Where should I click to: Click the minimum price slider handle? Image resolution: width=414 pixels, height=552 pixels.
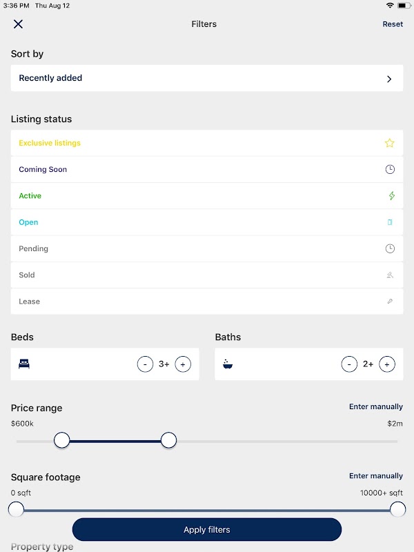click(x=62, y=440)
